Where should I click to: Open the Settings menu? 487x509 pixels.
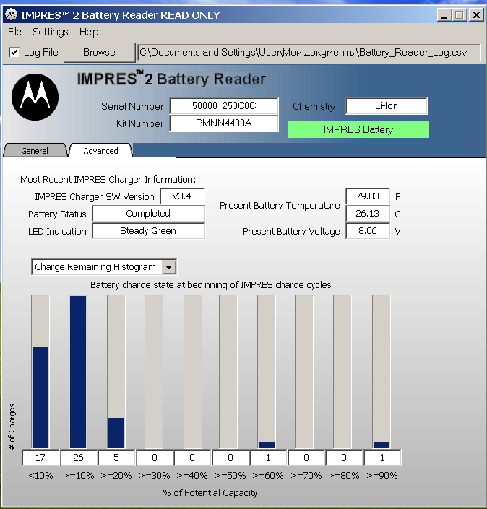[51, 32]
